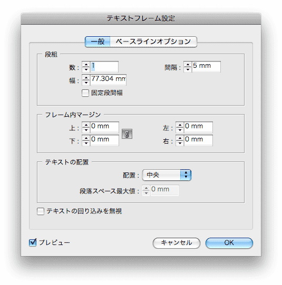
Task: Uncheck the プレビュー checkbox
Action: click(x=33, y=242)
